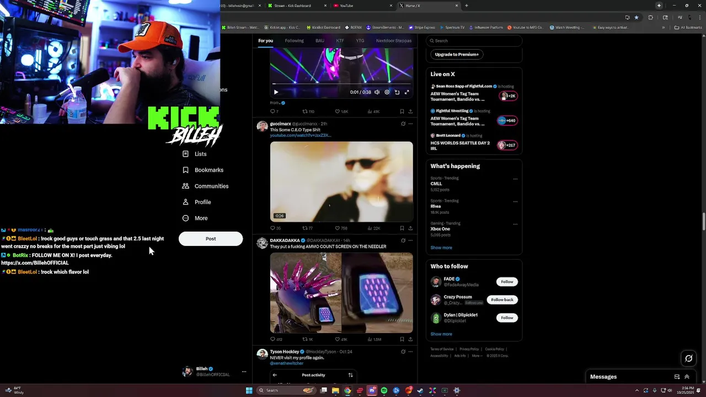Join Sean Ross Sapp's live AEW broadcast
The width and height of the screenshot is (706, 397).
474,93
